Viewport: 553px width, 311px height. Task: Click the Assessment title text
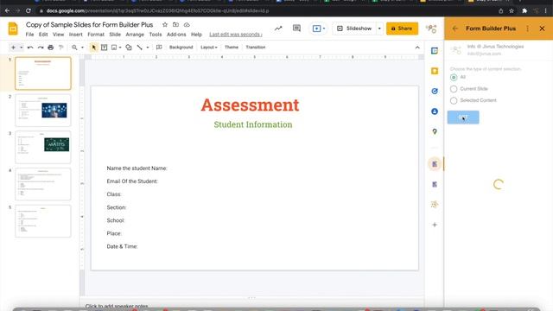click(250, 105)
